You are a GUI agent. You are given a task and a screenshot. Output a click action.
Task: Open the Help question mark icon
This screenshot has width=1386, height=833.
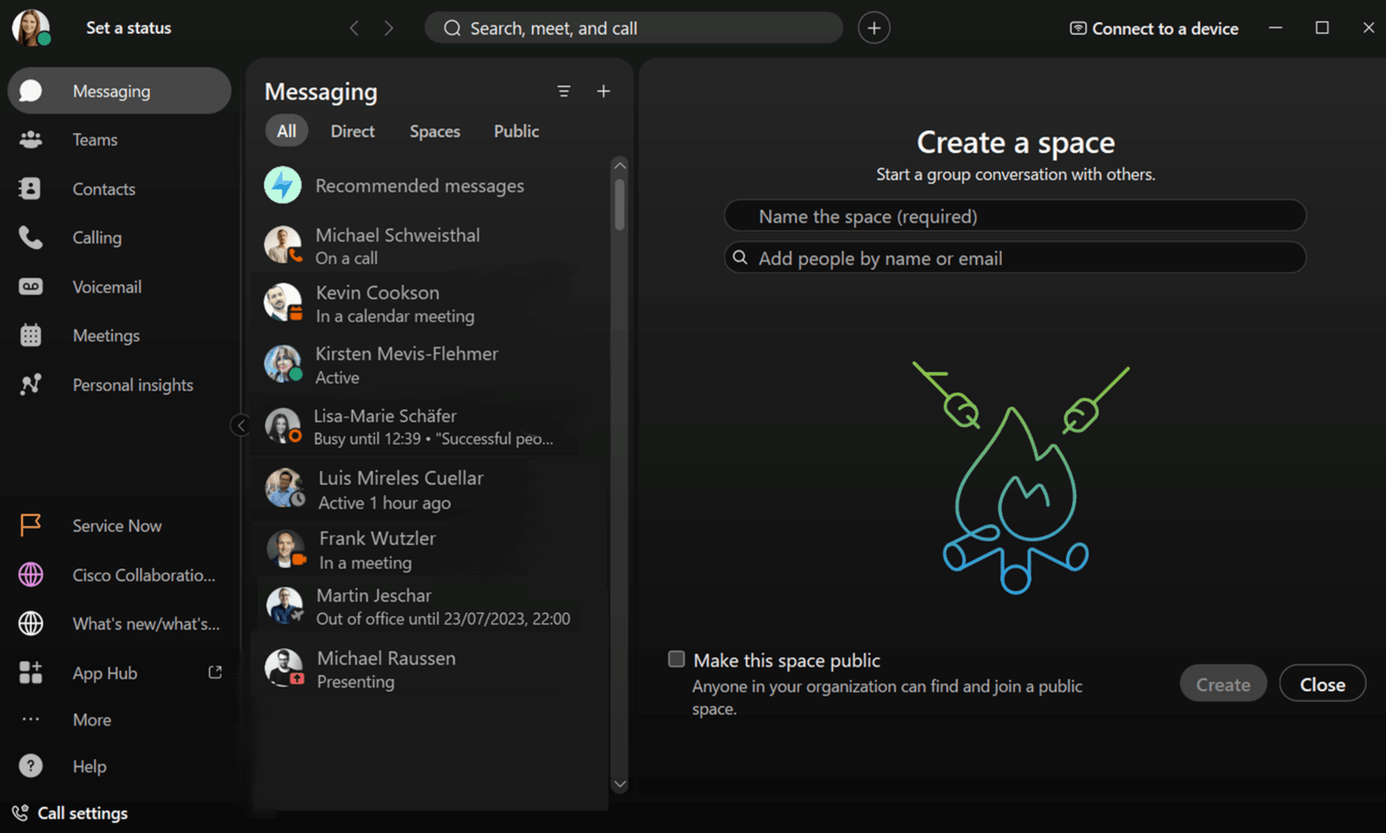[30, 766]
